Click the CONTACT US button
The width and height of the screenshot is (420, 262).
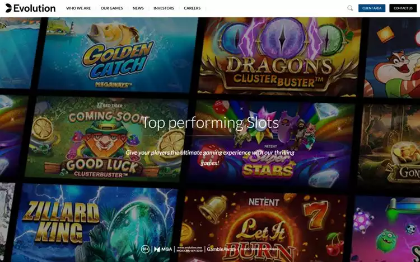(403, 8)
